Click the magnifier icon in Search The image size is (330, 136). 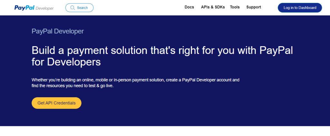[73, 8]
